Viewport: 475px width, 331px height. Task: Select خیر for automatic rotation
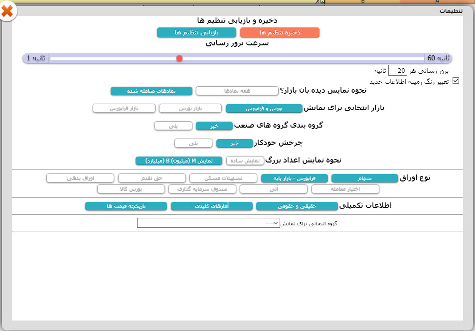(x=235, y=143)
